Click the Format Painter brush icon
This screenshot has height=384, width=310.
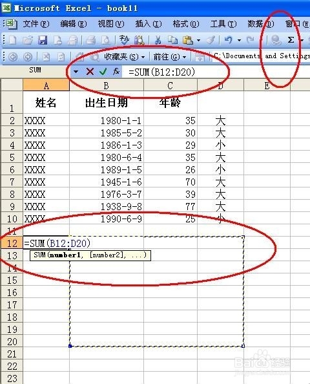point(211,40)
